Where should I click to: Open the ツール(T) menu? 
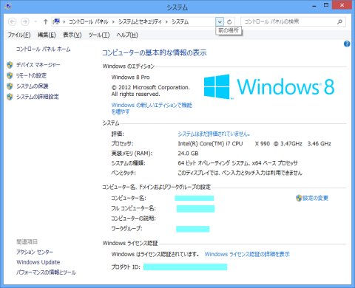pos(99,35)
